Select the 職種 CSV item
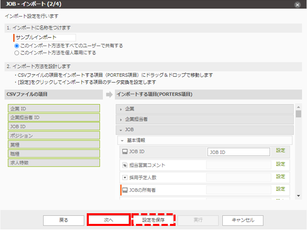This screenshot has width=307, height=231. [54, 154]
